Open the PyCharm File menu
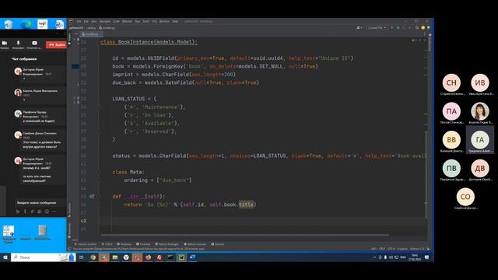Viewport: 498px width, 280px height. point(79,21)
